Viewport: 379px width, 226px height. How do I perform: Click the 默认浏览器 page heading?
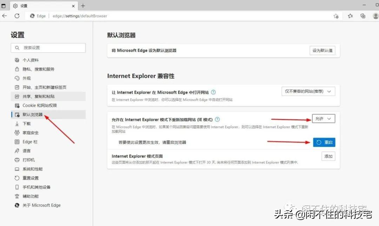(x=121, y=35)
